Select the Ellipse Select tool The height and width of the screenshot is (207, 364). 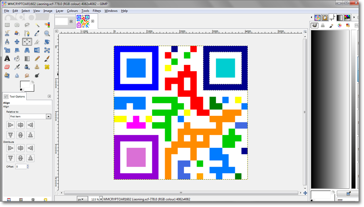point(17,25)
